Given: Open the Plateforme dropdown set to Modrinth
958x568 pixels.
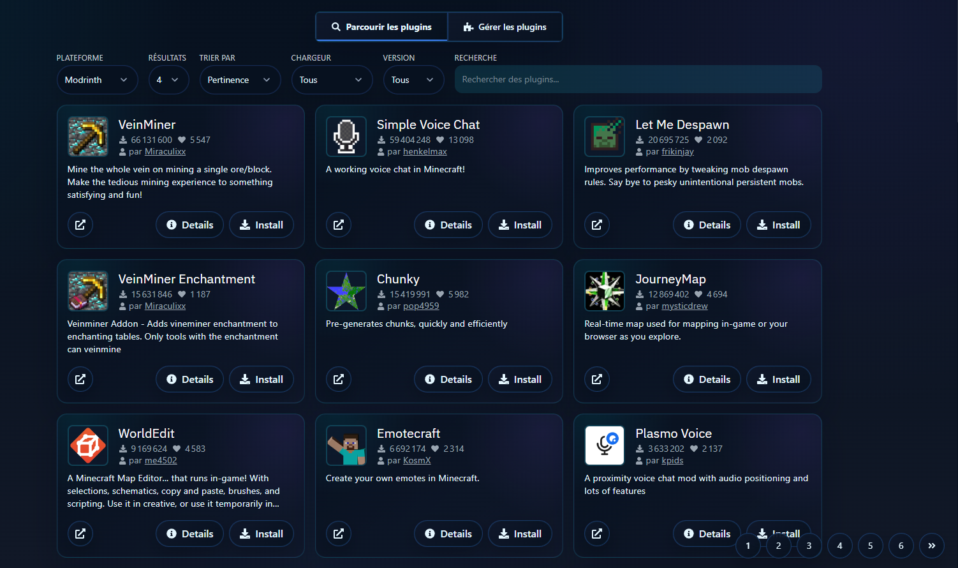Looking at the screenshot, I should pyautogui.click(x=97, y=80).
